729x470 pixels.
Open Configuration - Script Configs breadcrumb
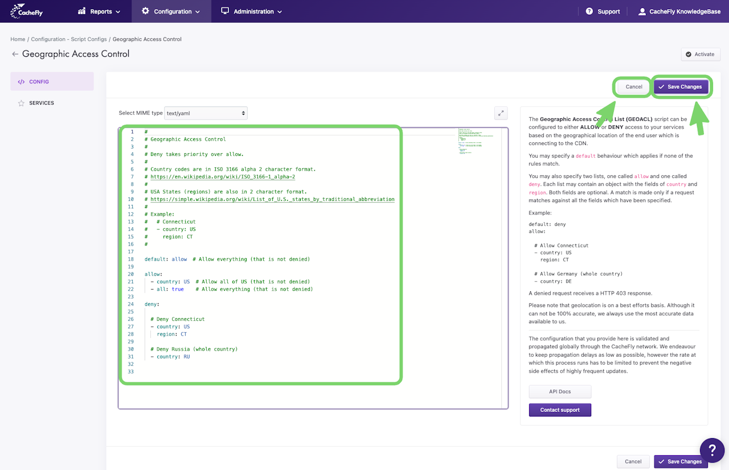click(x=69, y=39)
